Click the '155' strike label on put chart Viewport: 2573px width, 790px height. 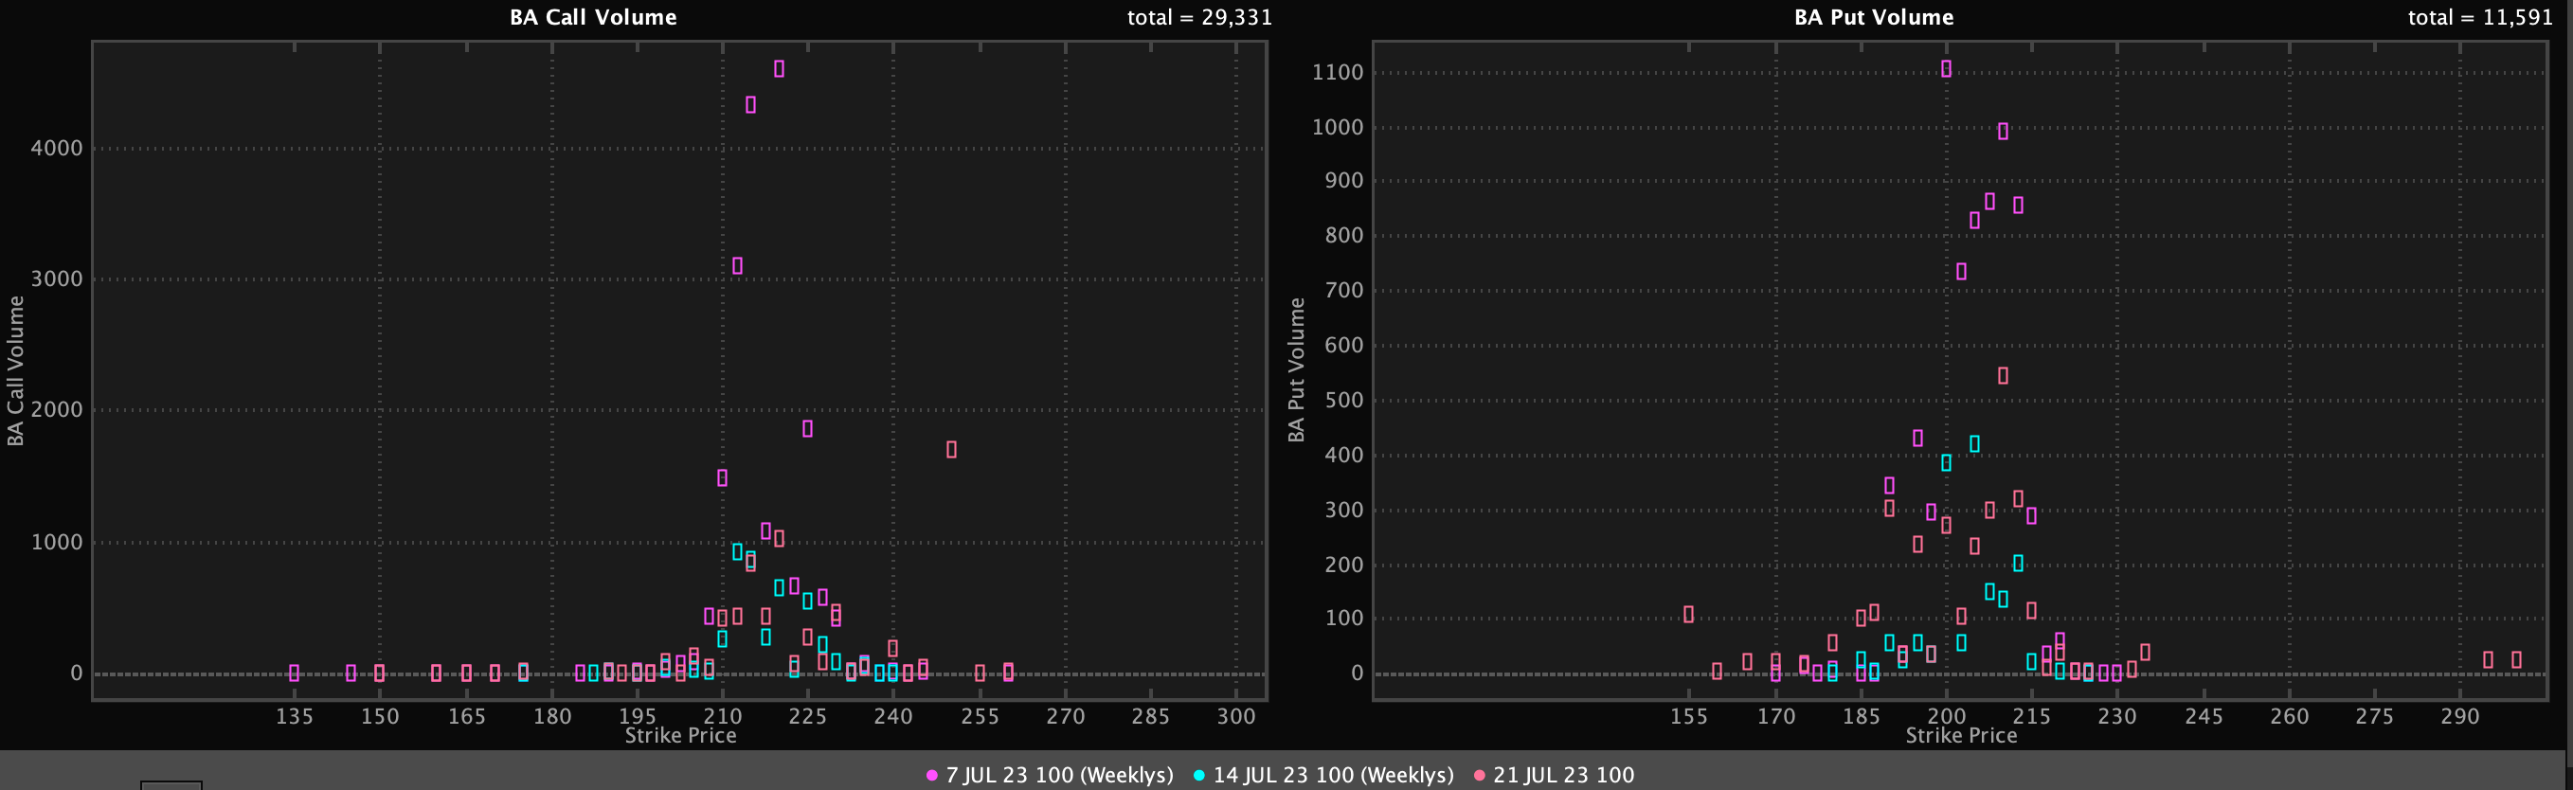1689,716
